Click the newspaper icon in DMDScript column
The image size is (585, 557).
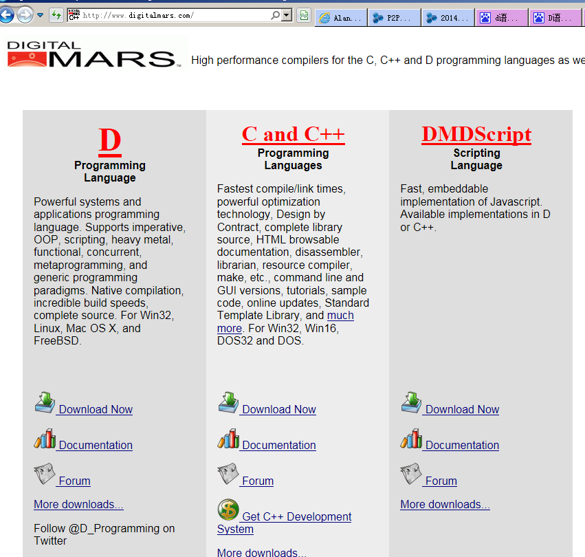coord(411,474)
